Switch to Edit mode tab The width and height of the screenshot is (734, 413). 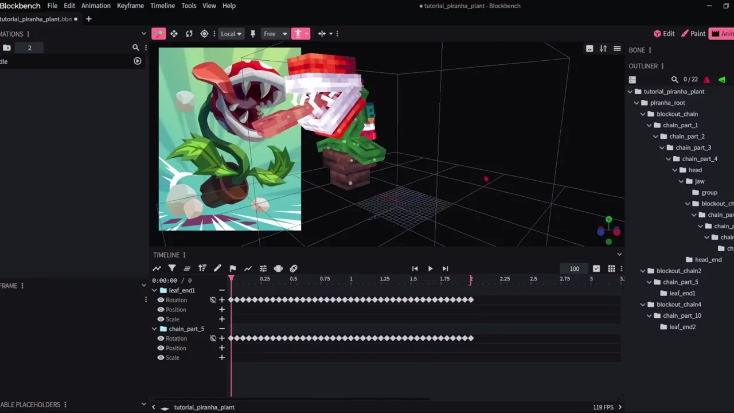(x=664, y=34)
